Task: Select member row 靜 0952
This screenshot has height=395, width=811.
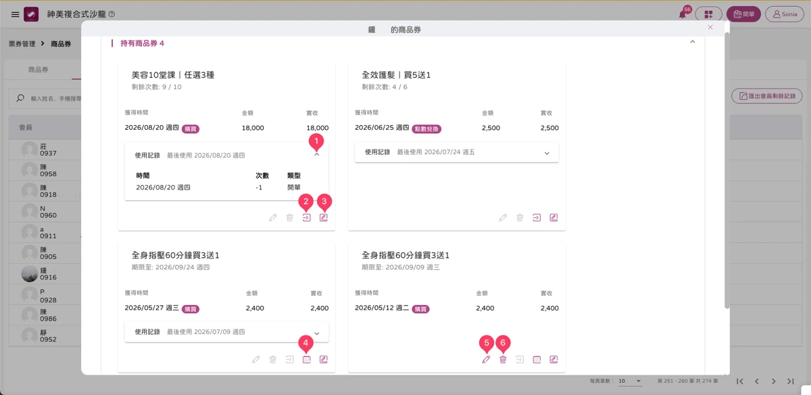Action: 45,336
